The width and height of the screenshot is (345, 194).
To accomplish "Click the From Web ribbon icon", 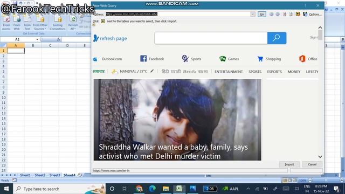I will (17, 23).
